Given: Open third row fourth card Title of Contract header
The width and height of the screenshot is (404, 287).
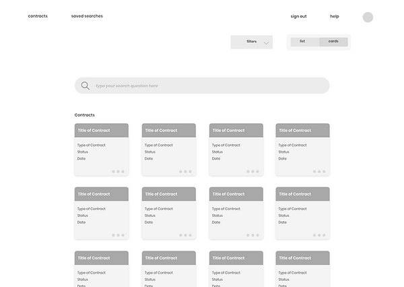Looking at the screenshot, I should coord(302,258).
